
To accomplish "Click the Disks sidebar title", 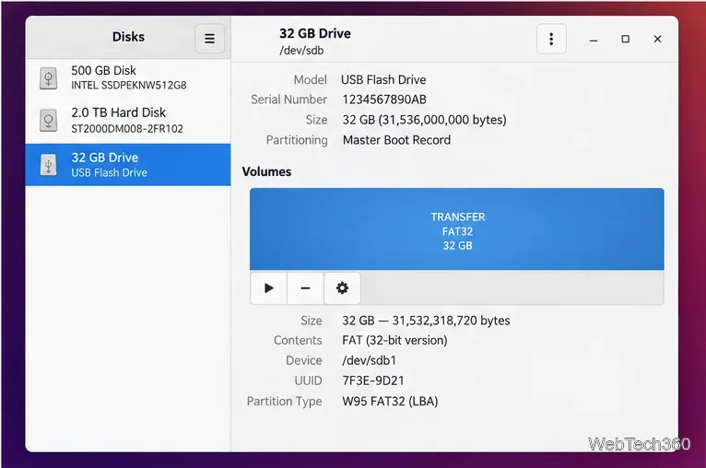I will (x=128, y=37).
